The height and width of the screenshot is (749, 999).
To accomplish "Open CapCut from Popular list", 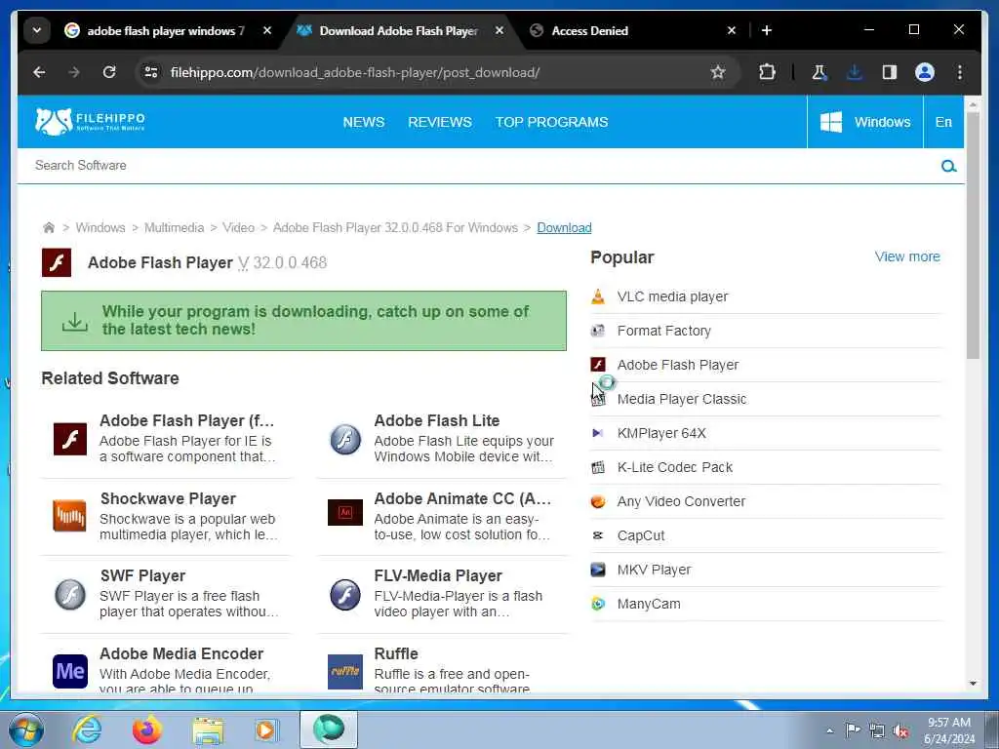I will click(640, 535).
